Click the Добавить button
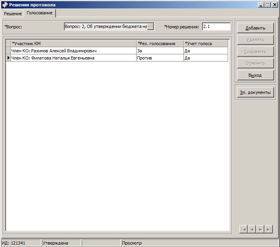 [255, 28]
